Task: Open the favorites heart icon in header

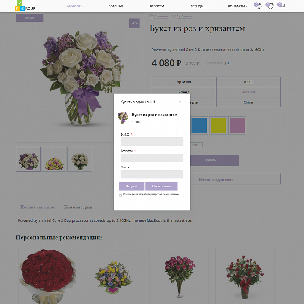Action: click(x=270, y=6)
